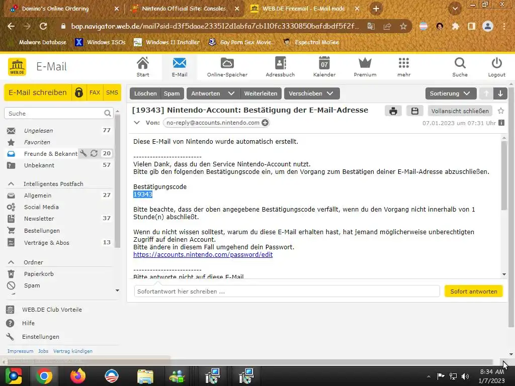515x386 pixels.
Task: Open Firefox from the taskbar
Action: coord(78,376)
